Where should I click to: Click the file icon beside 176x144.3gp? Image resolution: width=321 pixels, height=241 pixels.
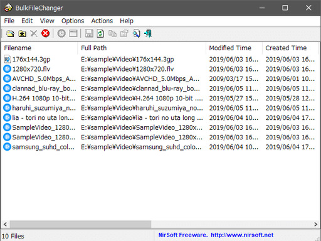(x=7, y=59)
